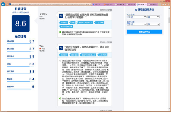Reload the page with the refresh icon

(x=90, y=4)
